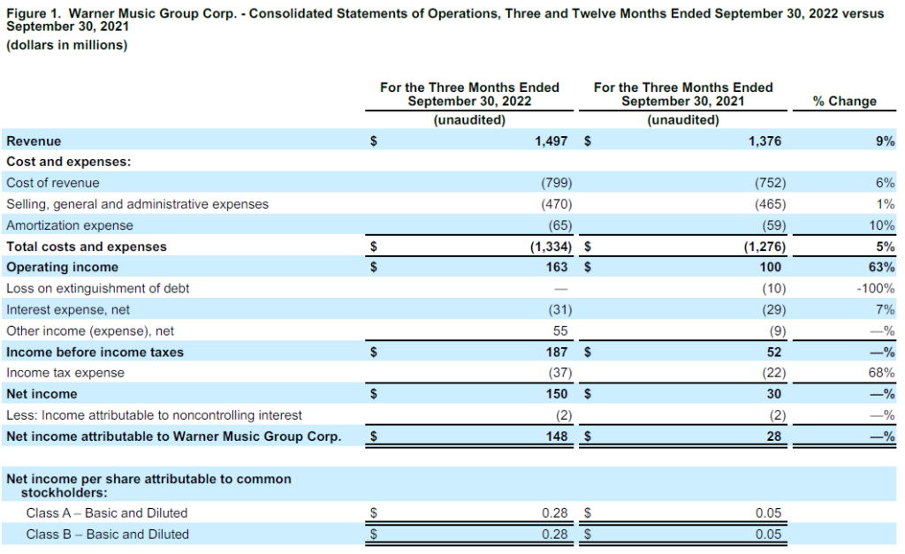Click the September 30, 2022 column header
This screenshot has width=905, height=554.
coord(469,95)
